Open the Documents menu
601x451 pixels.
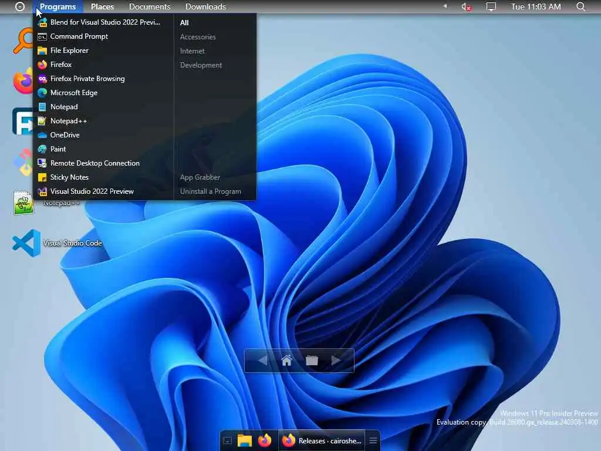150,6
